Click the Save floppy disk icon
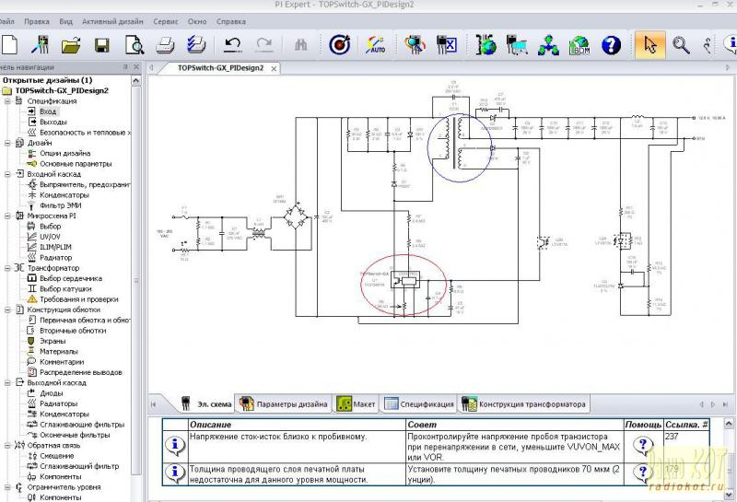This screenshot has height=502, width=737. (x=102, y=44)
